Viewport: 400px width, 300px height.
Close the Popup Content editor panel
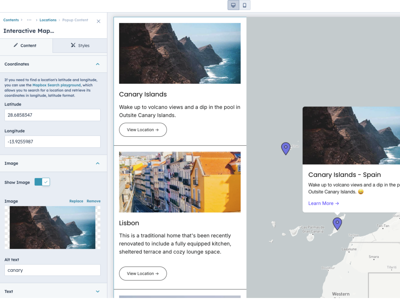pyautogui.click(x=98, y=21)
